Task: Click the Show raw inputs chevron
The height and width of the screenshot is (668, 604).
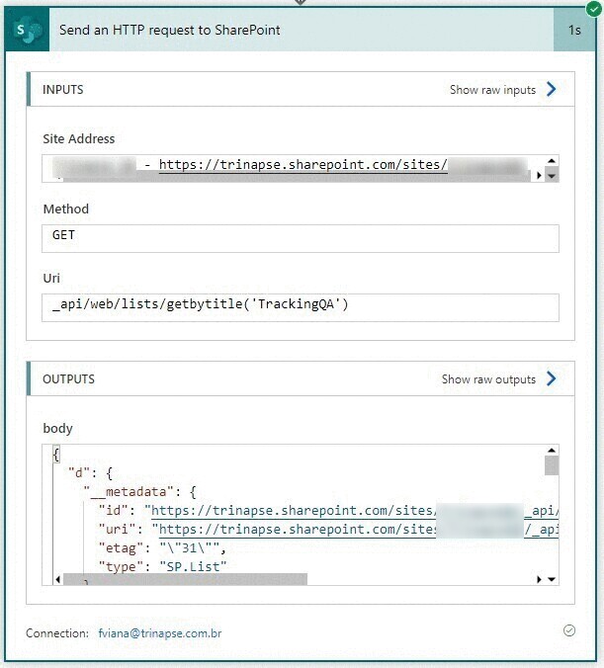Action: coord(552,90)
